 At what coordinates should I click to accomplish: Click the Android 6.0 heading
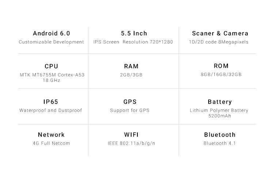[52, 33]
